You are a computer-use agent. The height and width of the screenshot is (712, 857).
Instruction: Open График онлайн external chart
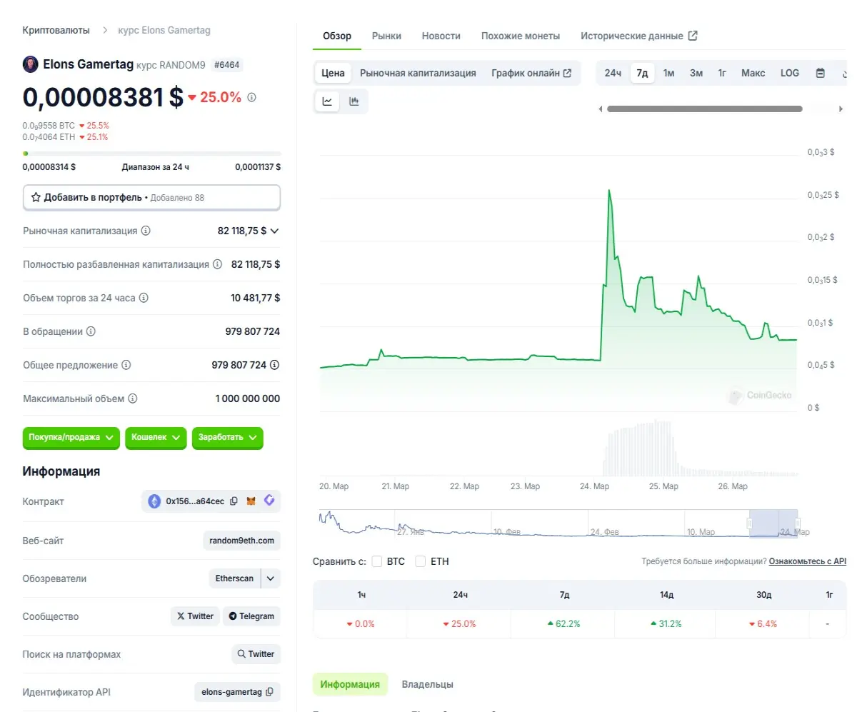(531, 73)
